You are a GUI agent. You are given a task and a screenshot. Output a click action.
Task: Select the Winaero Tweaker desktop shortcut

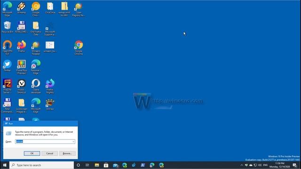click(36, 48)
